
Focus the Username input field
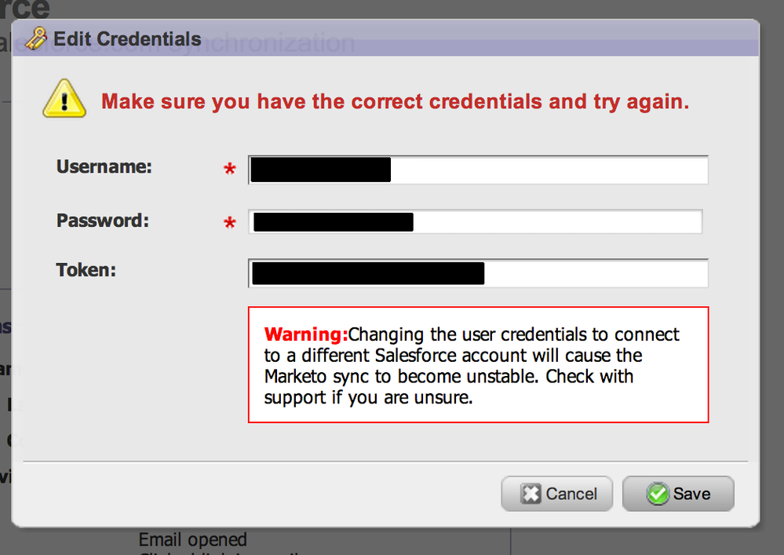pyautogui.click(x=548, y=170)
